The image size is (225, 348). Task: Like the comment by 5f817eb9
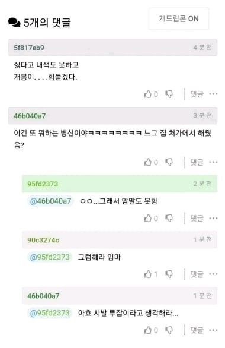click(147, 94)
